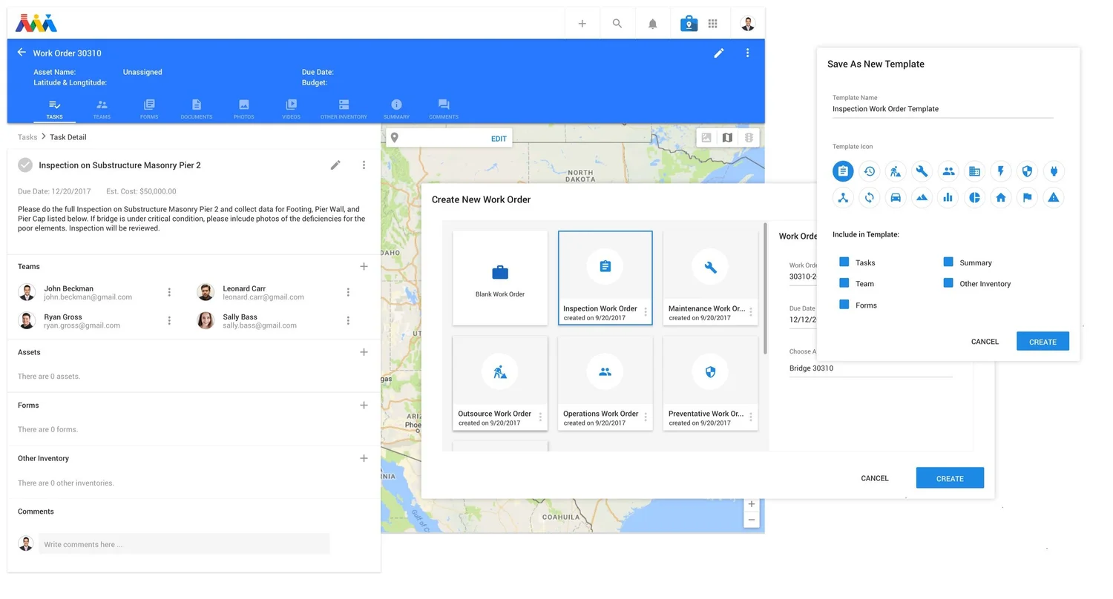Edit work order with header pencil icon

718,53
